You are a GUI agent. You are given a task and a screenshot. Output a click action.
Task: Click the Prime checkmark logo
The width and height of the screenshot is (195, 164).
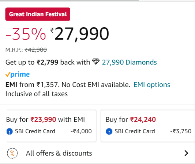[x=18, y=74]
